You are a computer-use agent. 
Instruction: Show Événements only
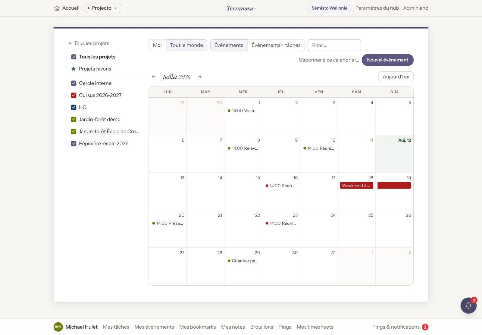(229, 45)
